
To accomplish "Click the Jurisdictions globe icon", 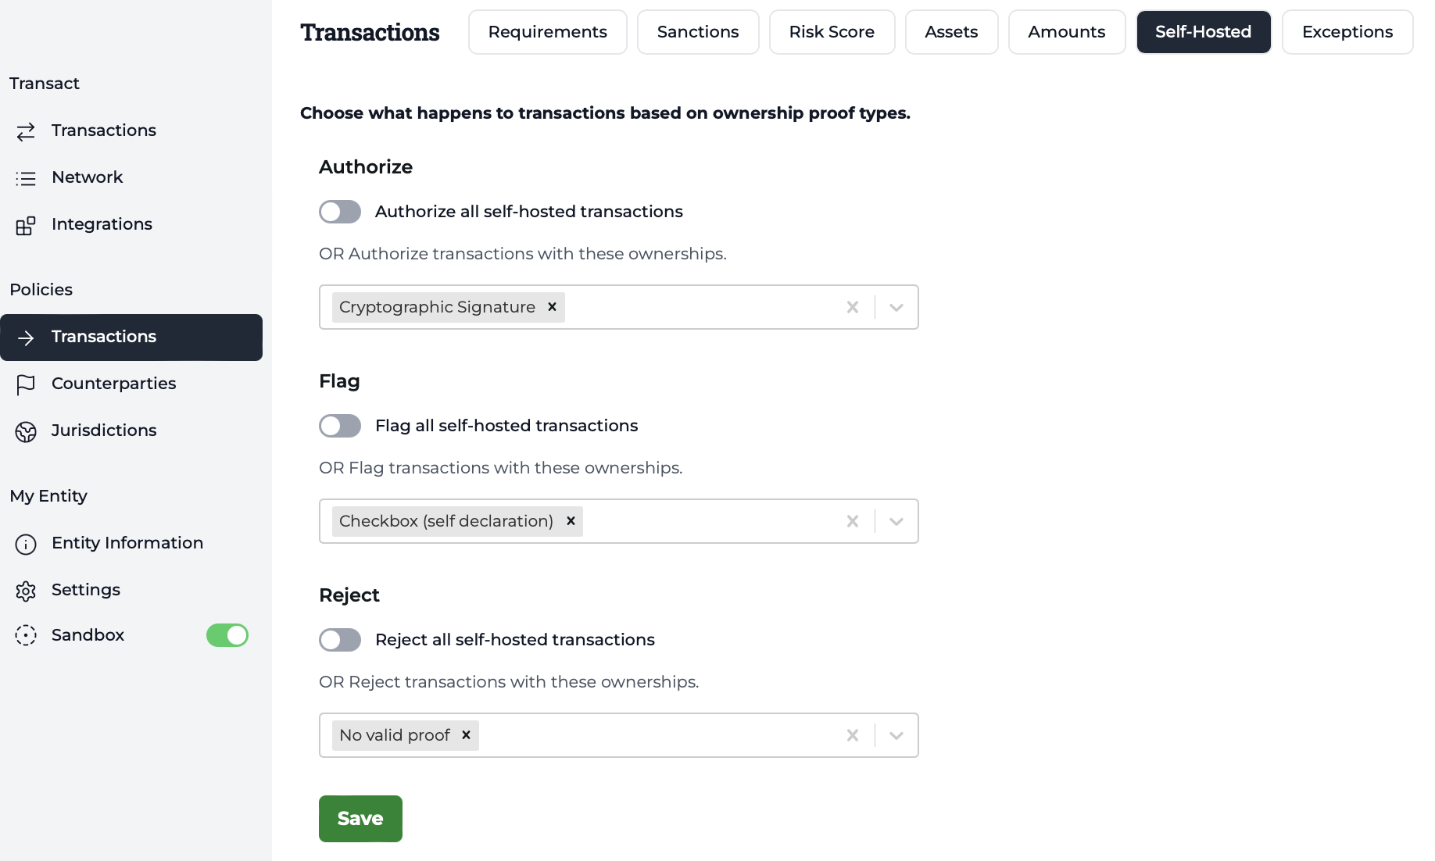I will [26, 432].
